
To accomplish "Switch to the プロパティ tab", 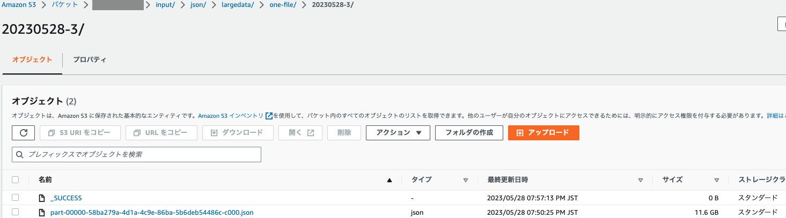I will [90, 60].
